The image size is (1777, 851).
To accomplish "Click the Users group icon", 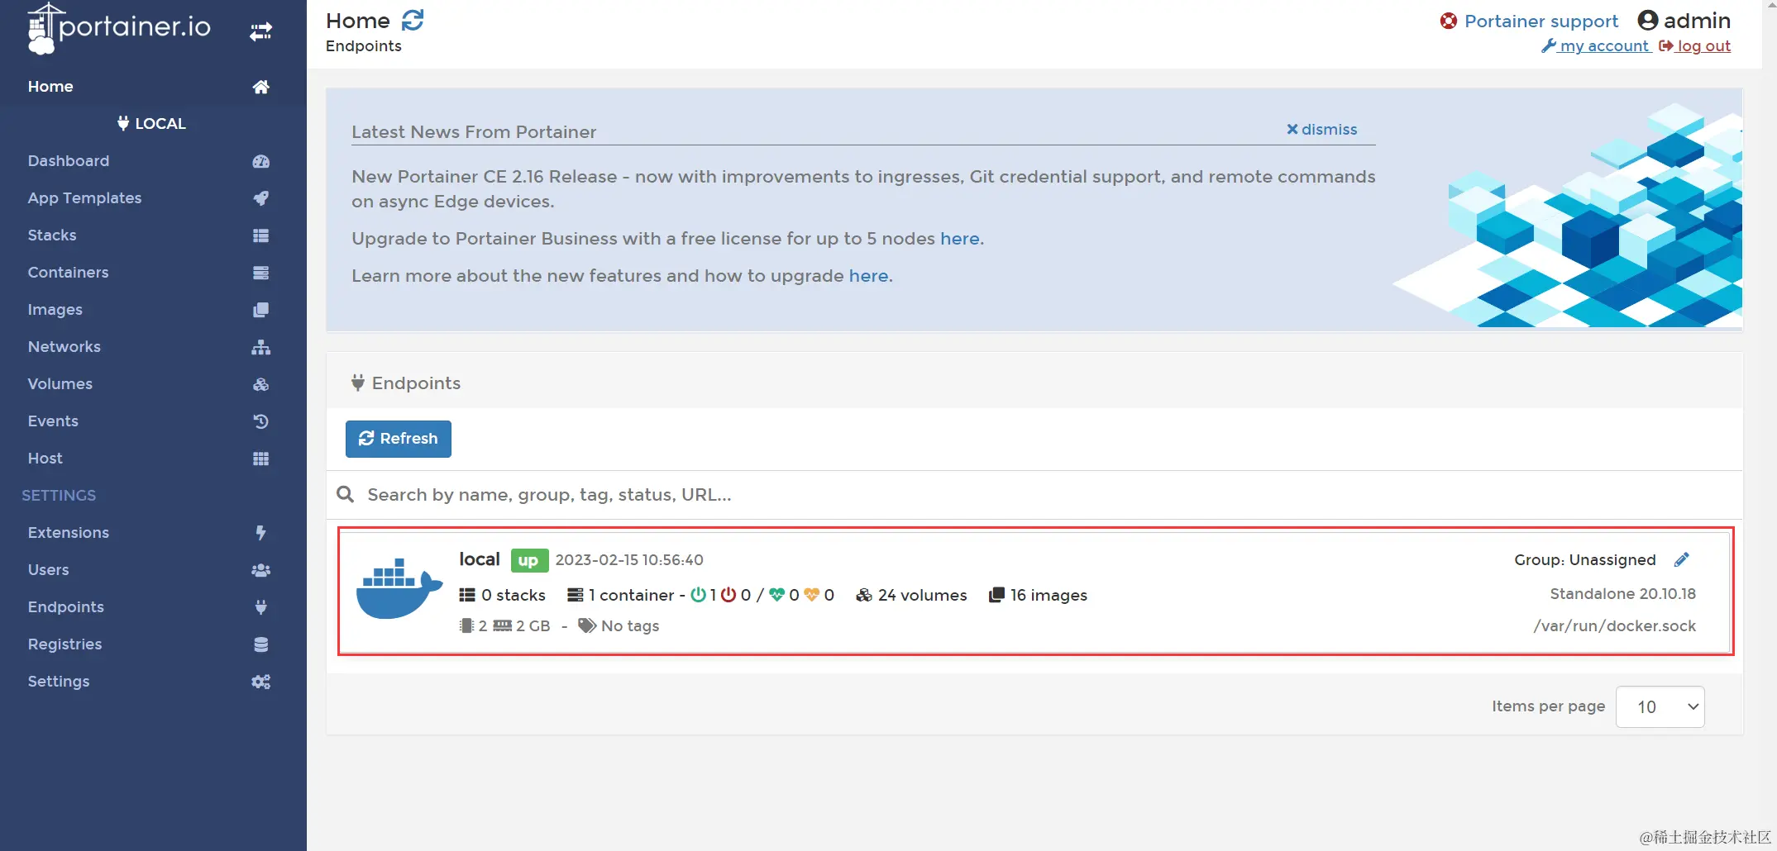I will [x=260, y=570].
